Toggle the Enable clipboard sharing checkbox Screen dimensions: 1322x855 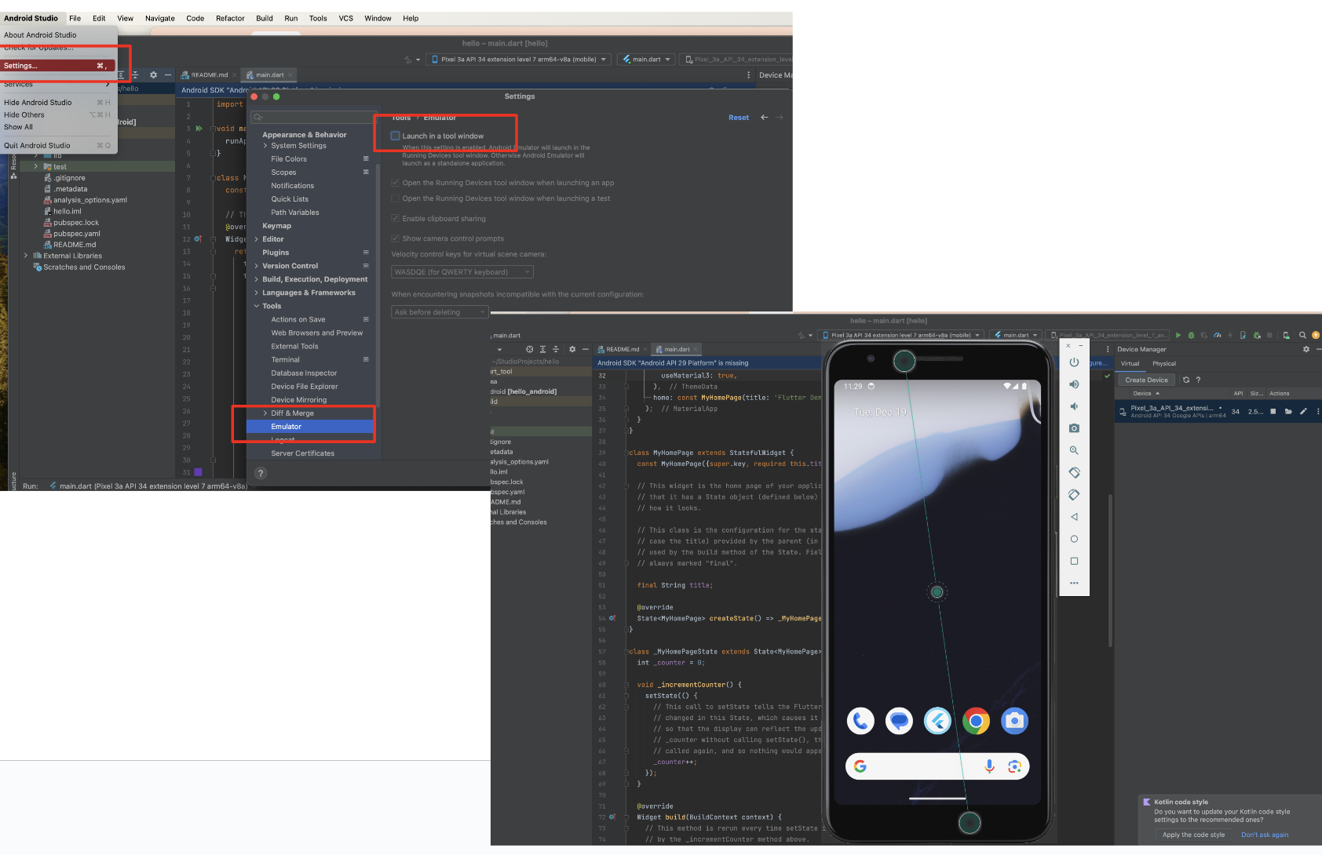point(396,219)
